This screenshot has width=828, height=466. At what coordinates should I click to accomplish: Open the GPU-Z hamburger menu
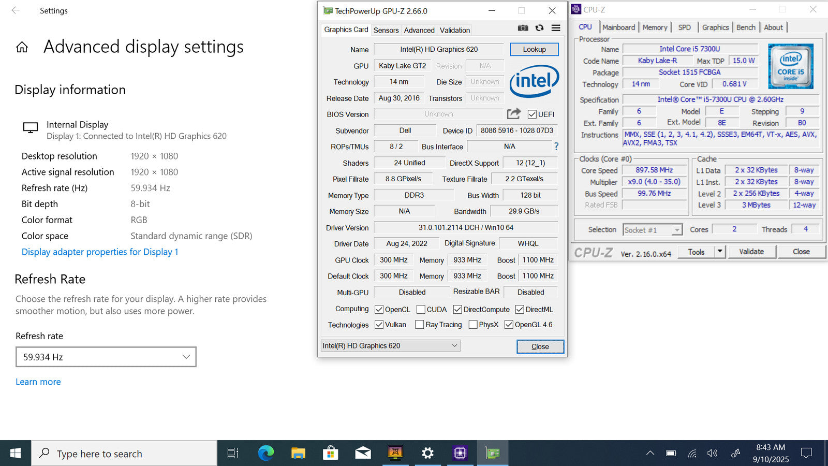[x=556, y=28]
